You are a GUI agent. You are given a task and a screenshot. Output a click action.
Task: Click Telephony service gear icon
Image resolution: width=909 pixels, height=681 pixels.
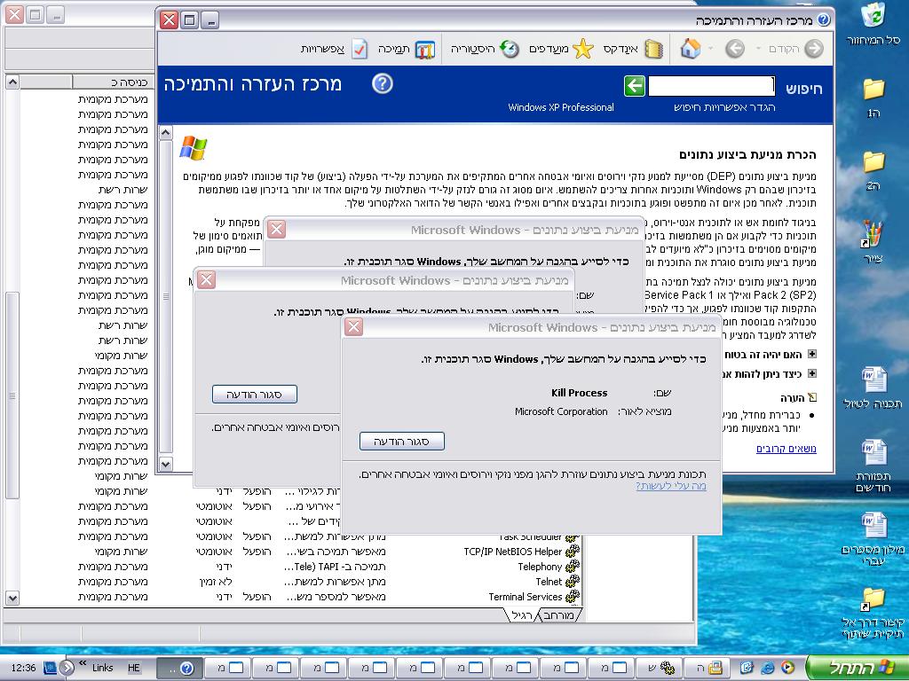[573, 567]
